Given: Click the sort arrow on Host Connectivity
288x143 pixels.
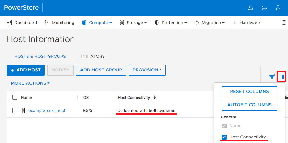Looking at the screenshot, I should 154,97.
